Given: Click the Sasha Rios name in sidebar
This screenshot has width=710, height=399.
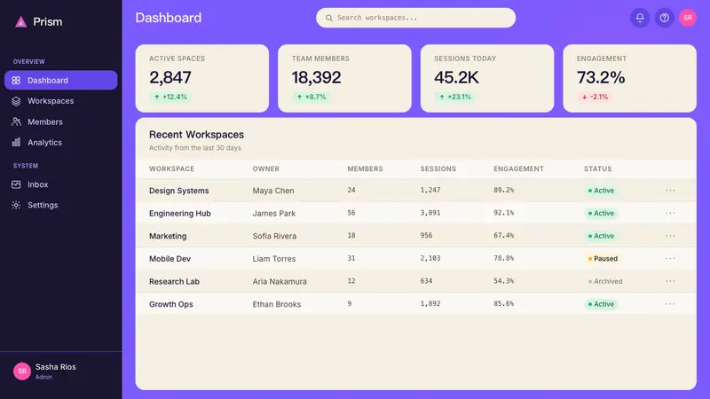Looking at the screenshot, I should point(56,367).
